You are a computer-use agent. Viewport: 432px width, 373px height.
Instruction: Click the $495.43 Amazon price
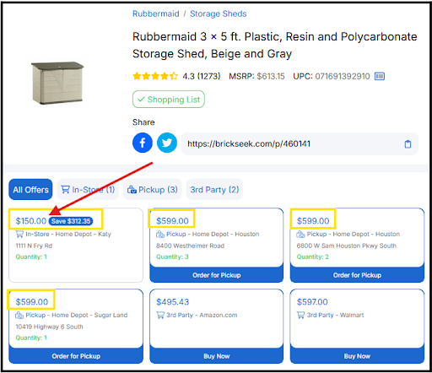(x=173, y=302)
